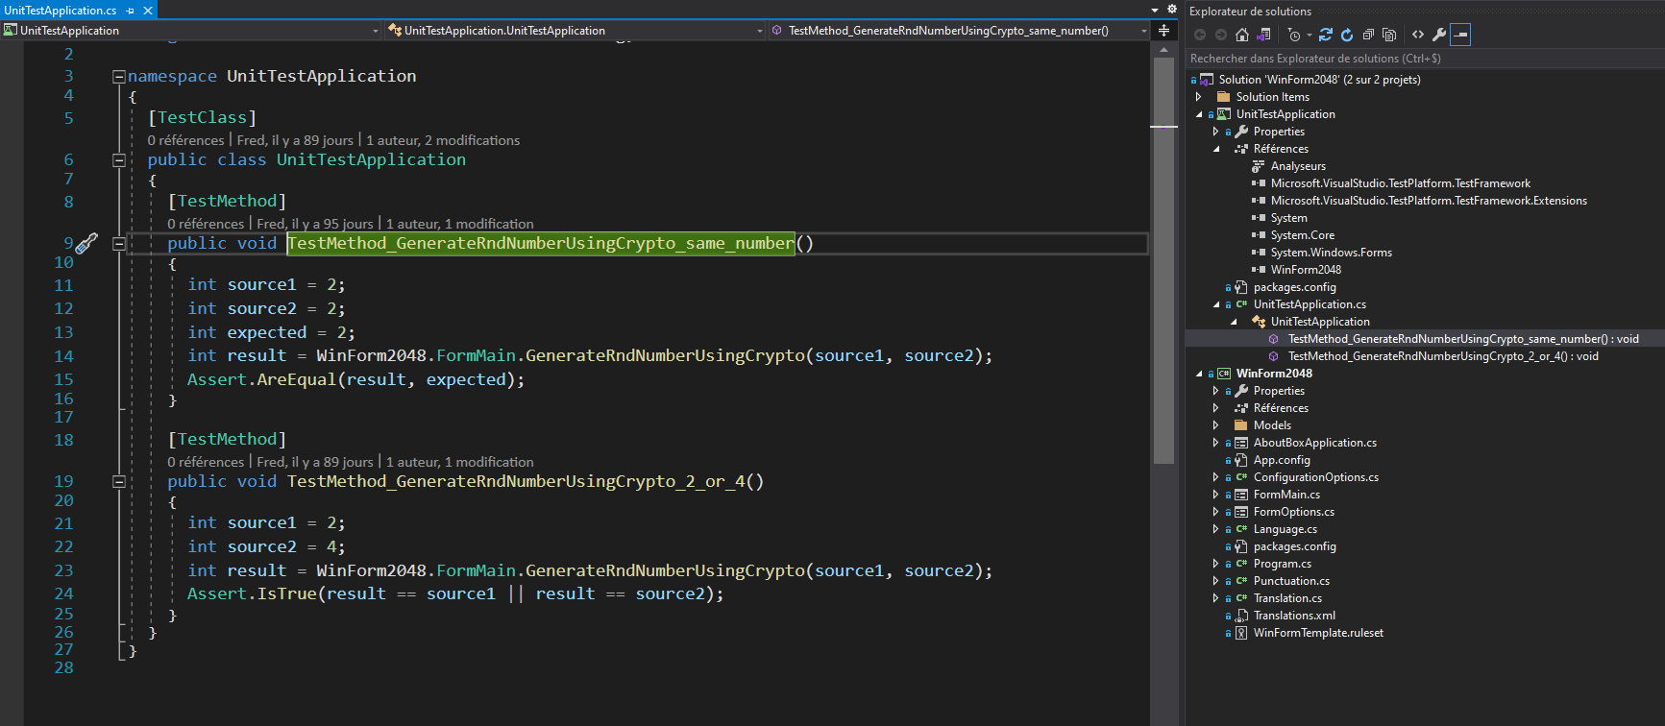Open the '0 références' CodeLens above TestClass
This screenshot has height=726, width=1665.
(185, 140)
